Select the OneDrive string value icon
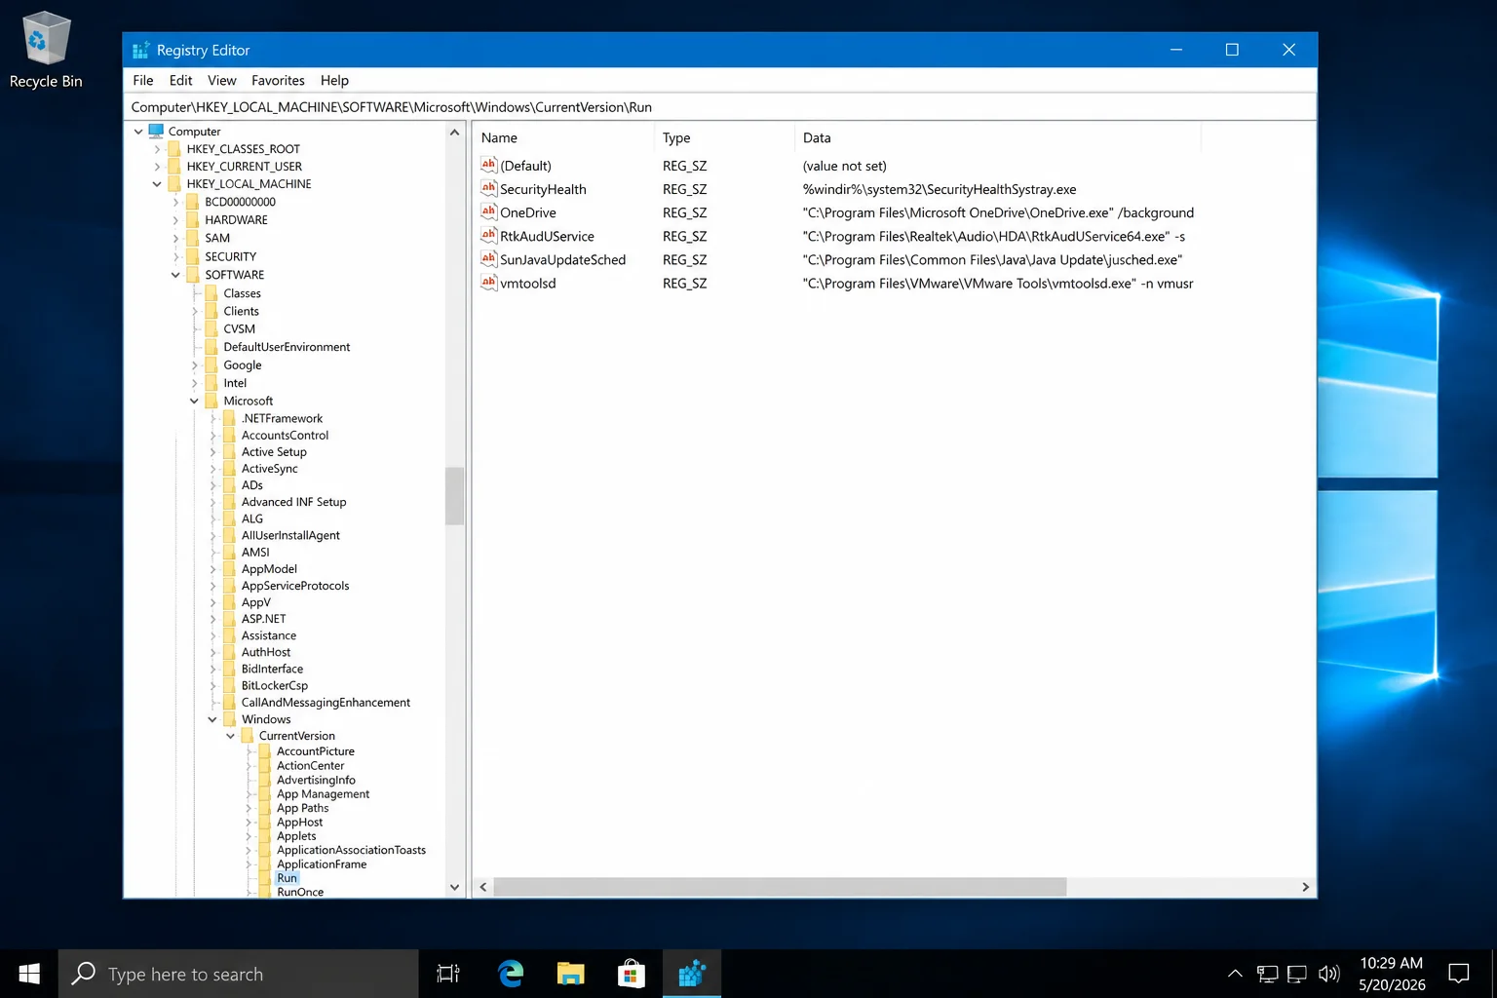Viewport: 1497px width, 998px height. point(489,212)
